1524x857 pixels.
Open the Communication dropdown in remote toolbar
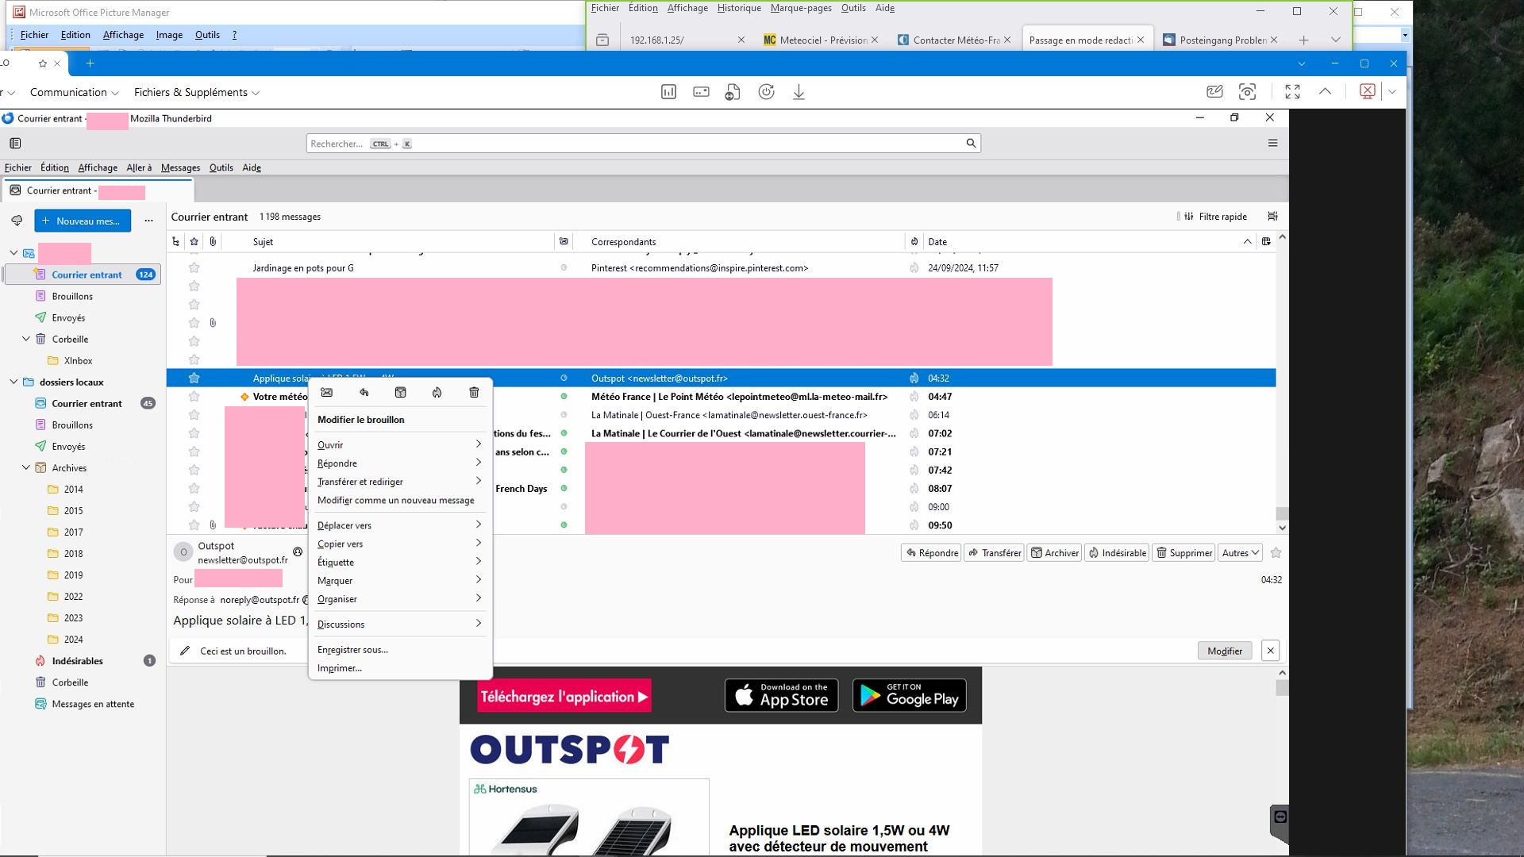point(74,93)
